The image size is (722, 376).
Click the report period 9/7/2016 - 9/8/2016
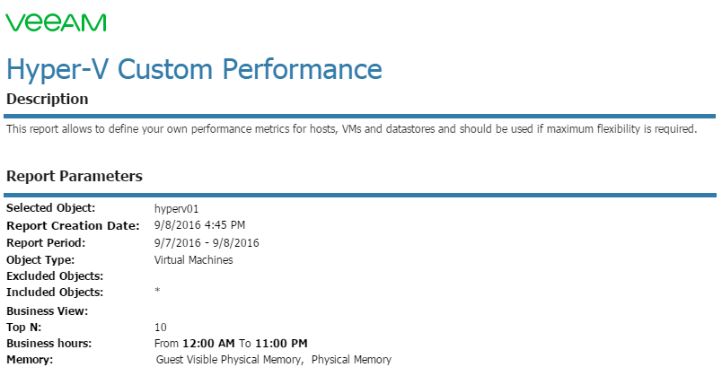(207, 243)
